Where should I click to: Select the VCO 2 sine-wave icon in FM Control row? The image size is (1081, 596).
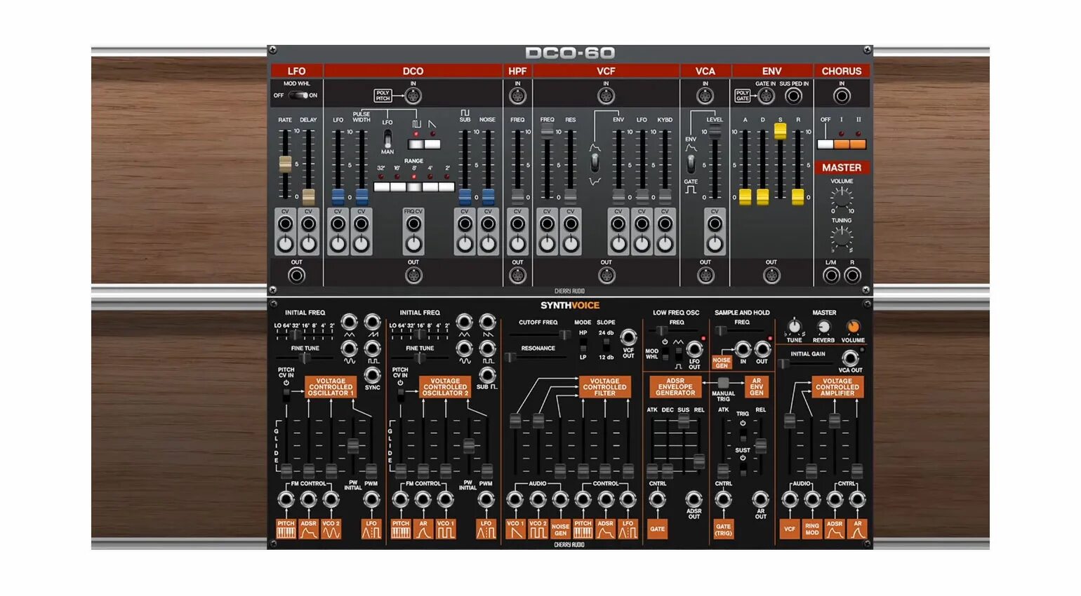coord(331,529)
